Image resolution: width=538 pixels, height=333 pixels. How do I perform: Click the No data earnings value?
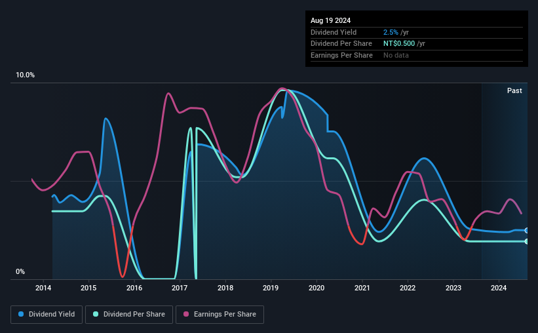pyautogui.click(x=396, y=55)
